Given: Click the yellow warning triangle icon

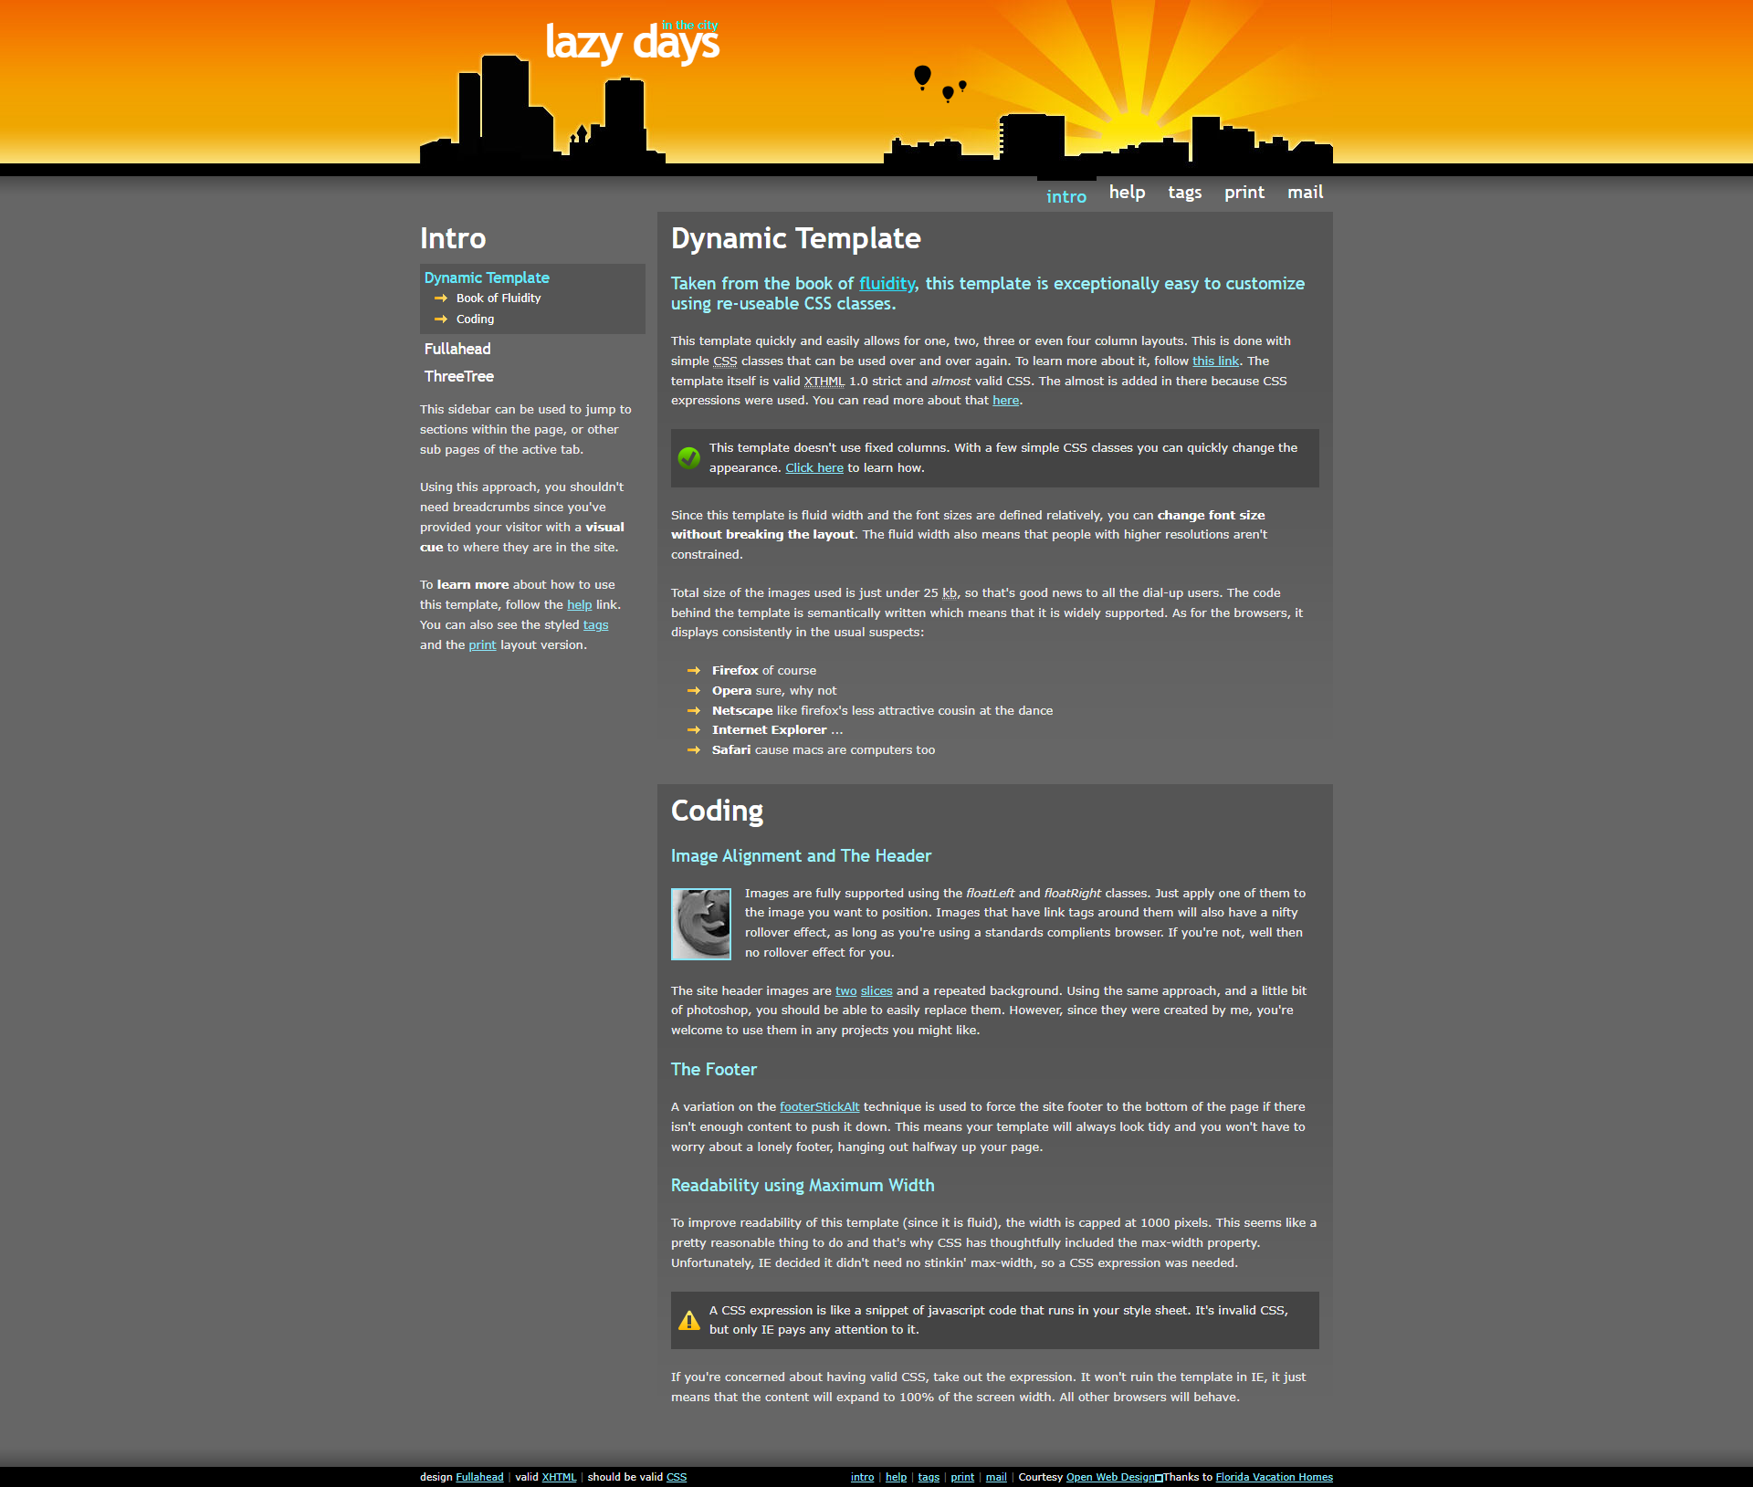Looking at the screenshot, I should (689, 1320).
